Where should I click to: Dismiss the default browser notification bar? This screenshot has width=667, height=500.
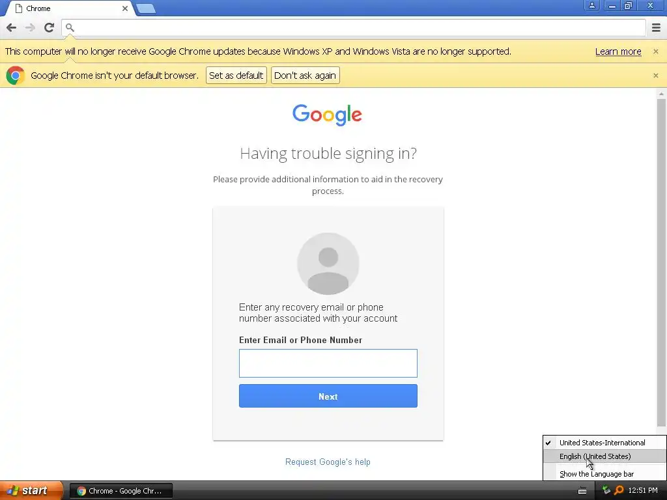coord(656,76)
